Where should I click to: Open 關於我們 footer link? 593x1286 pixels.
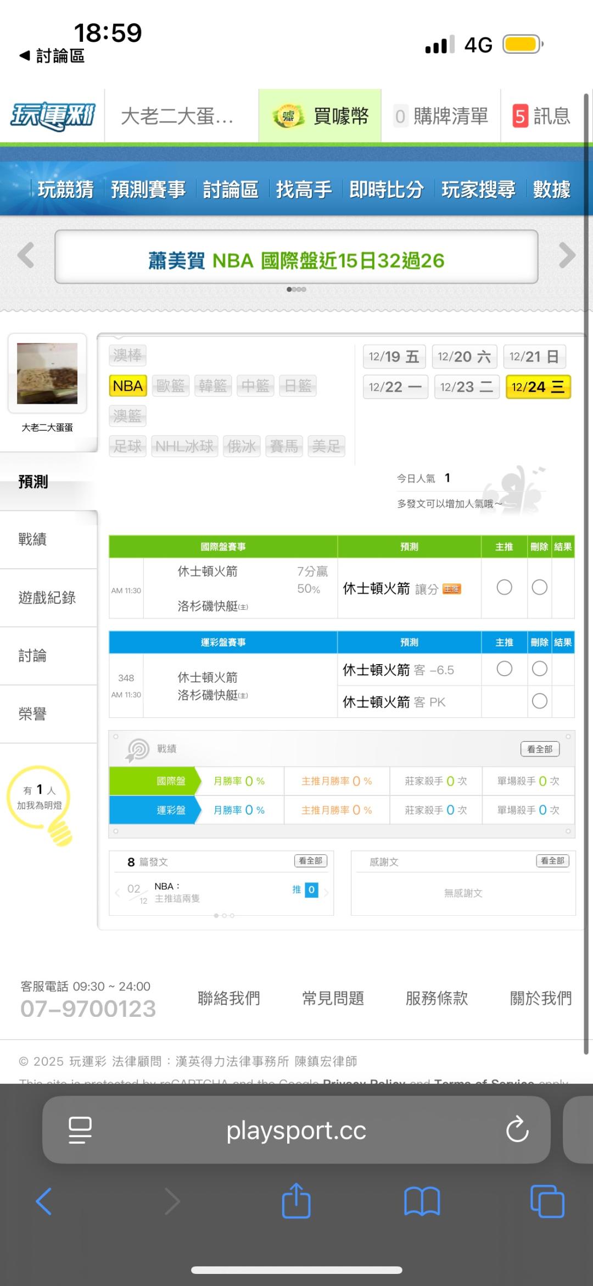(541, 998)
